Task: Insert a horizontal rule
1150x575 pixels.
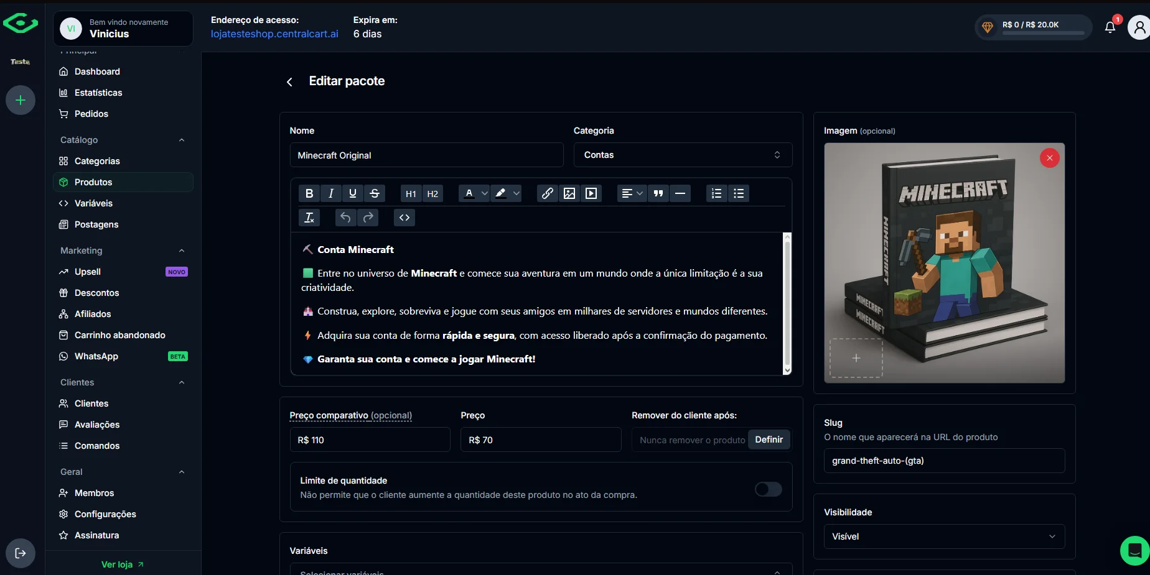Action: 680,193
